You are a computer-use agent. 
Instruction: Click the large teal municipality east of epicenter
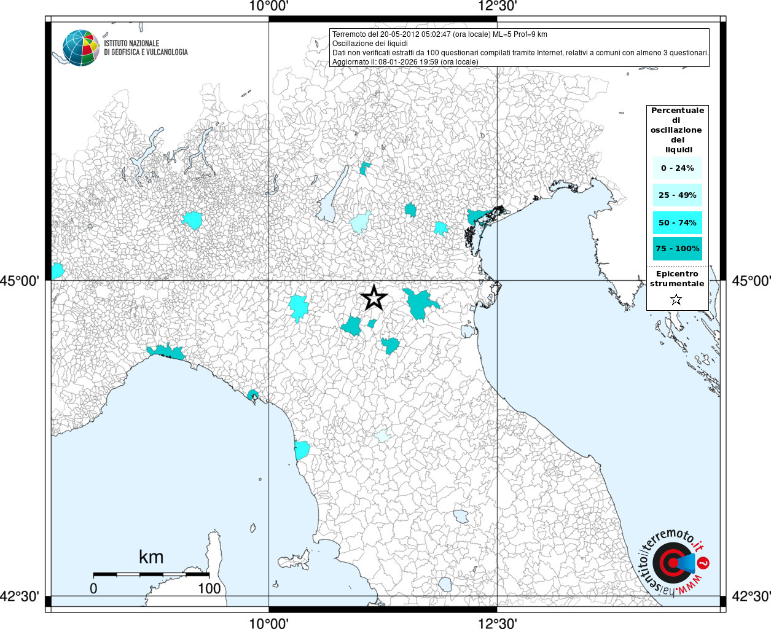(420, 303)
